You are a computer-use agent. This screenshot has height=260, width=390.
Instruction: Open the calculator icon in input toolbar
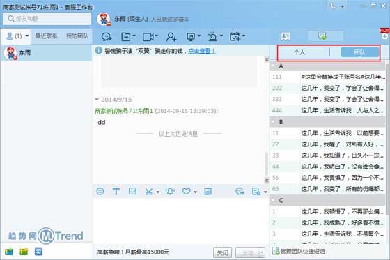click(x=208, y=191)
